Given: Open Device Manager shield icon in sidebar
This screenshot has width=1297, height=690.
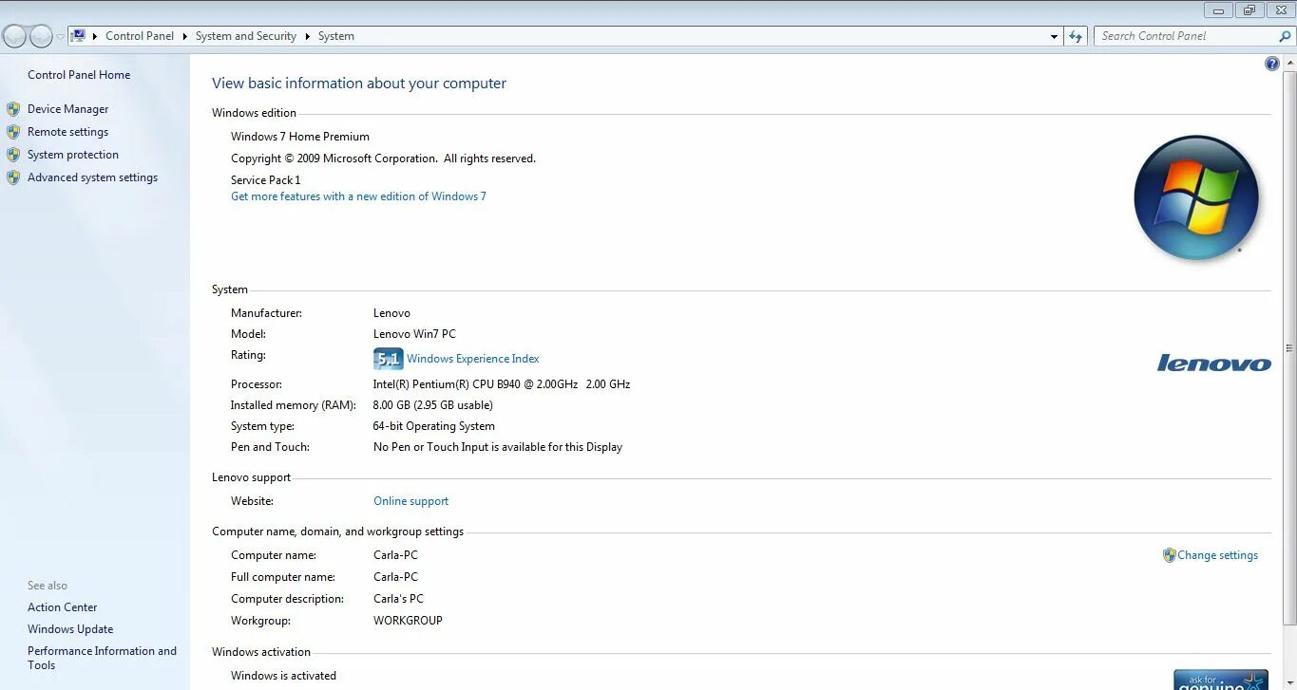Looking at the screenshot, I should [14, 108].
